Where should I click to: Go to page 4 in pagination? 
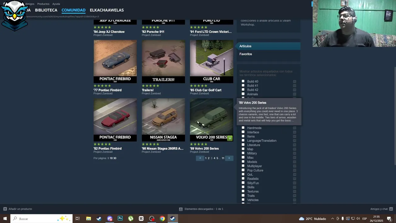[214, 158]
